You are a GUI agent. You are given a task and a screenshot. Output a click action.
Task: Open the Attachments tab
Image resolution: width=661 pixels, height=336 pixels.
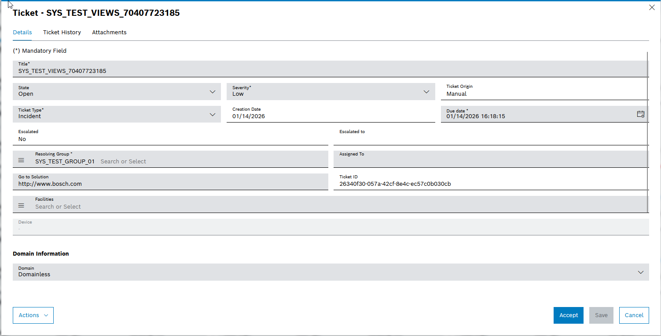point(109,32)
